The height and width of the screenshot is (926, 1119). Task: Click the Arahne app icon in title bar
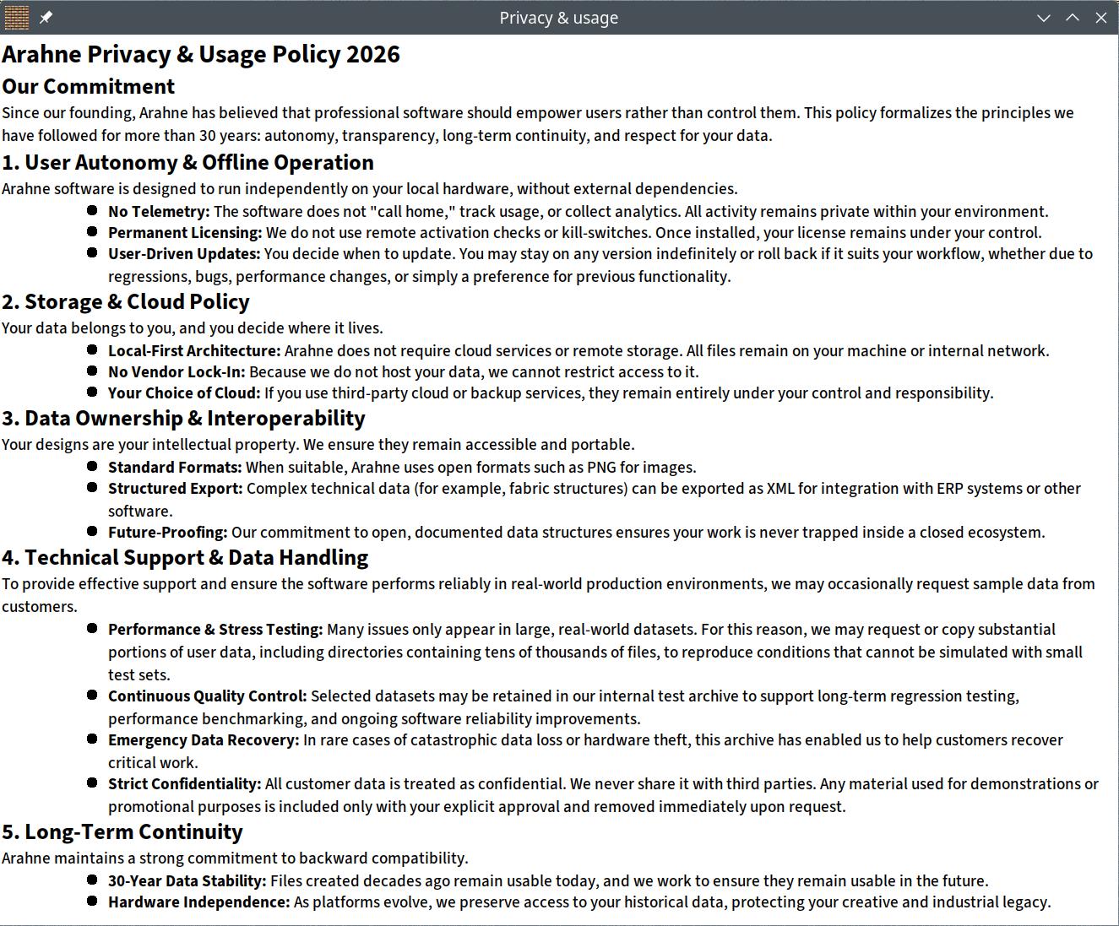point(16,17)
